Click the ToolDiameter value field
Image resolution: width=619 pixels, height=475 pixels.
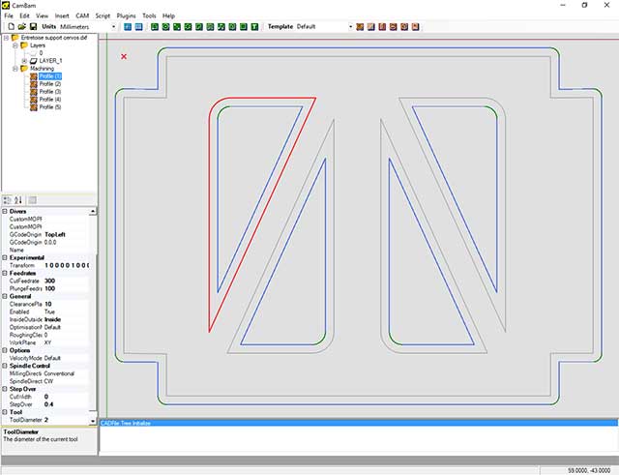tap(68, 419)
